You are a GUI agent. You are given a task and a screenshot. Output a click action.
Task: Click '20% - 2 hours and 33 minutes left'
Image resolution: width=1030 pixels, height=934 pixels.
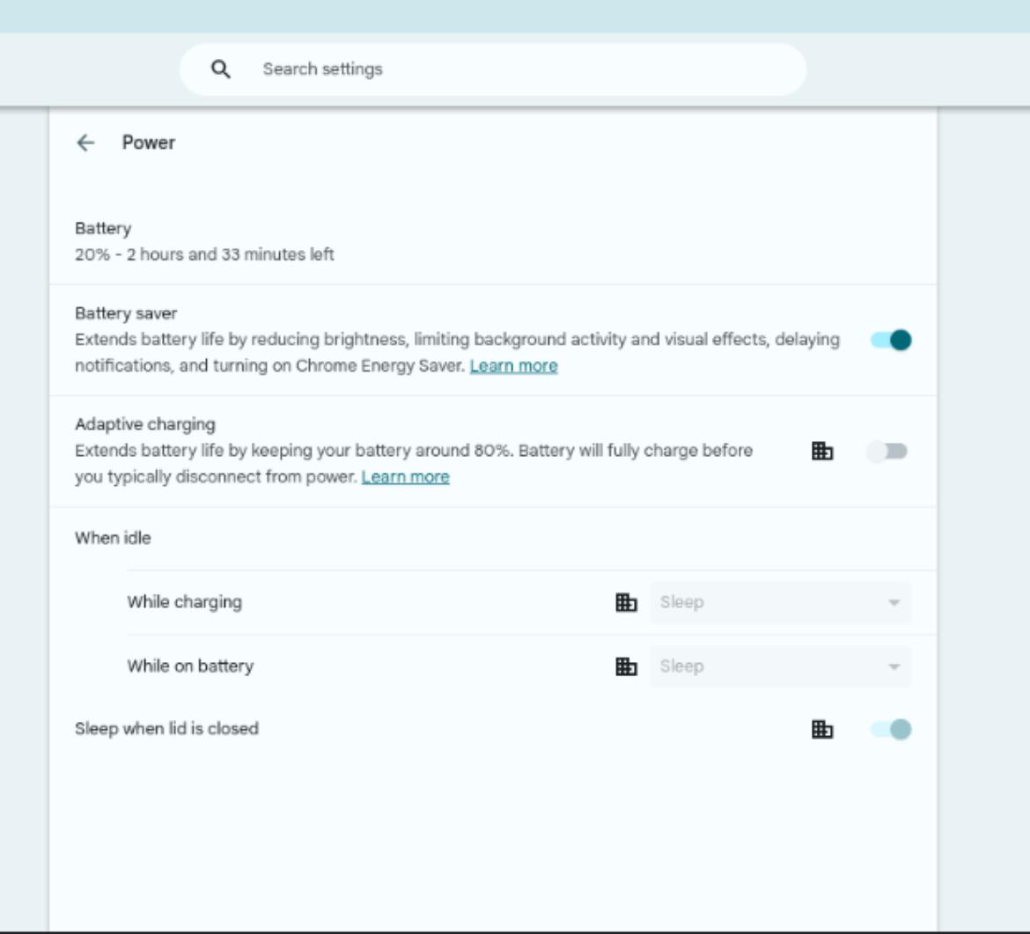tap(204, 254)
